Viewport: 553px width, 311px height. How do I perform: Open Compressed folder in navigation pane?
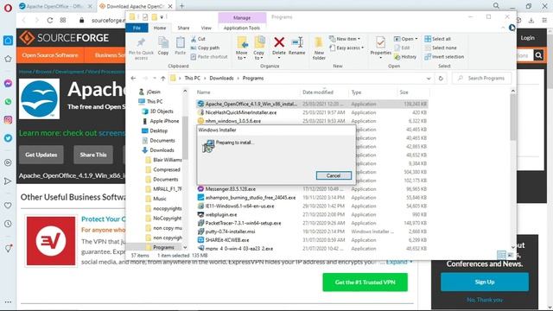point(167,169)
